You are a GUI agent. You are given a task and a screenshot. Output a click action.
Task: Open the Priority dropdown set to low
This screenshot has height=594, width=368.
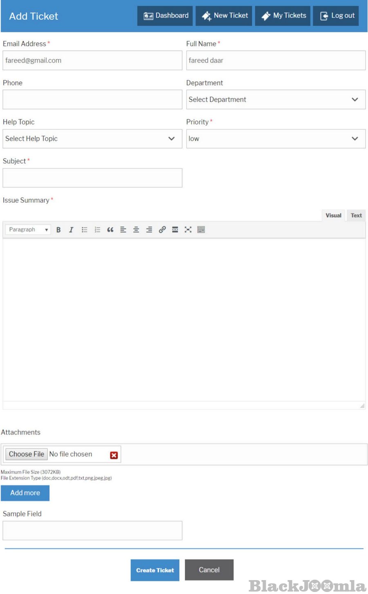pyautogui.click(x=276, y=139)
